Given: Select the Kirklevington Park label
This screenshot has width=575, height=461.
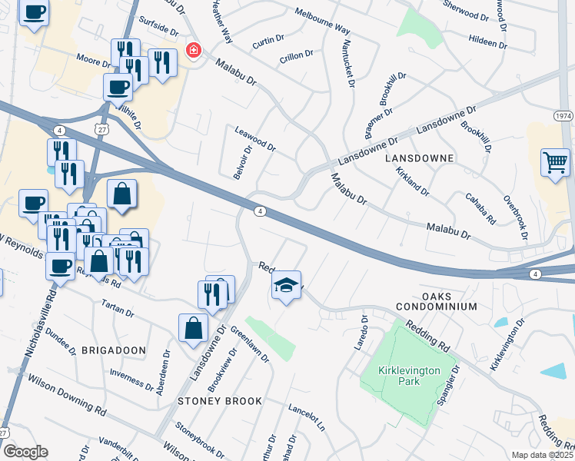Looking at the screenshot, I should click(409, 376).
